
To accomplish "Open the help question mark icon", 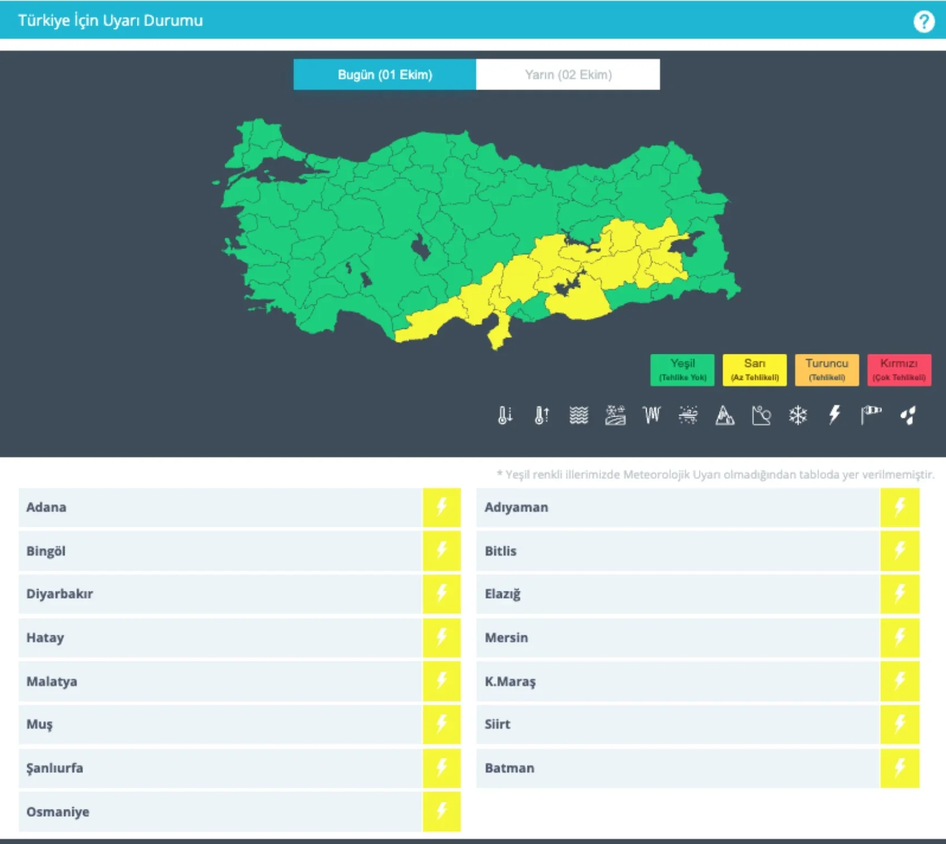I will 924,22.
